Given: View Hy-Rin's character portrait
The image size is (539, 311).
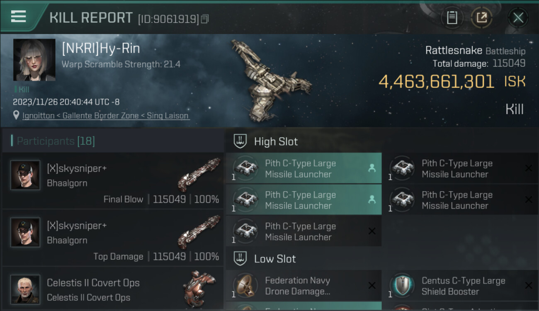Looking at the screenshot, I should pos(34,60).
